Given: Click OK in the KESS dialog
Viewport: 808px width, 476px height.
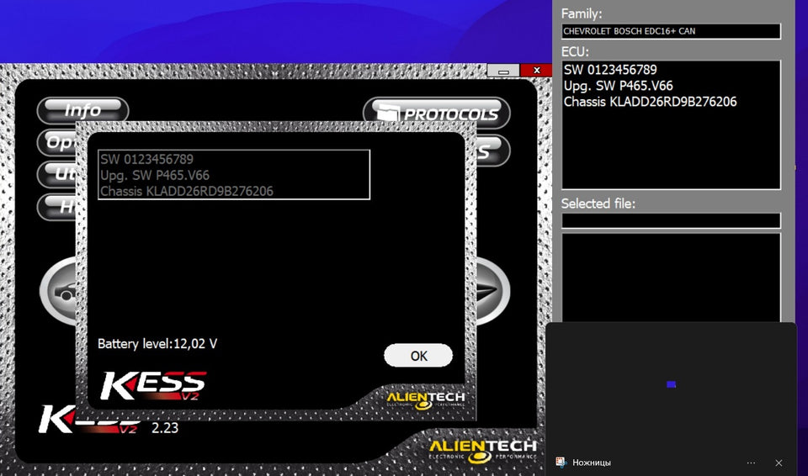Looking at the screenshot, I should (418, 356).
